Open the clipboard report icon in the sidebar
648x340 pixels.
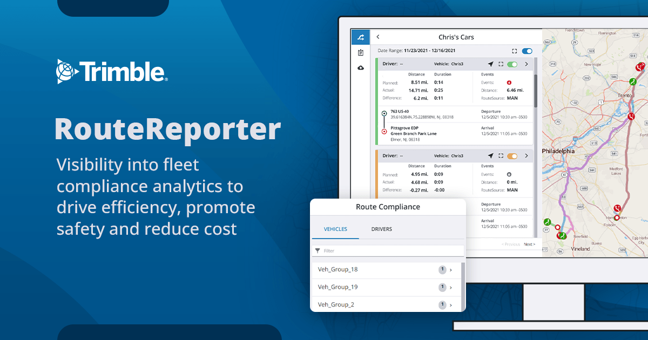tap(360, 52)
